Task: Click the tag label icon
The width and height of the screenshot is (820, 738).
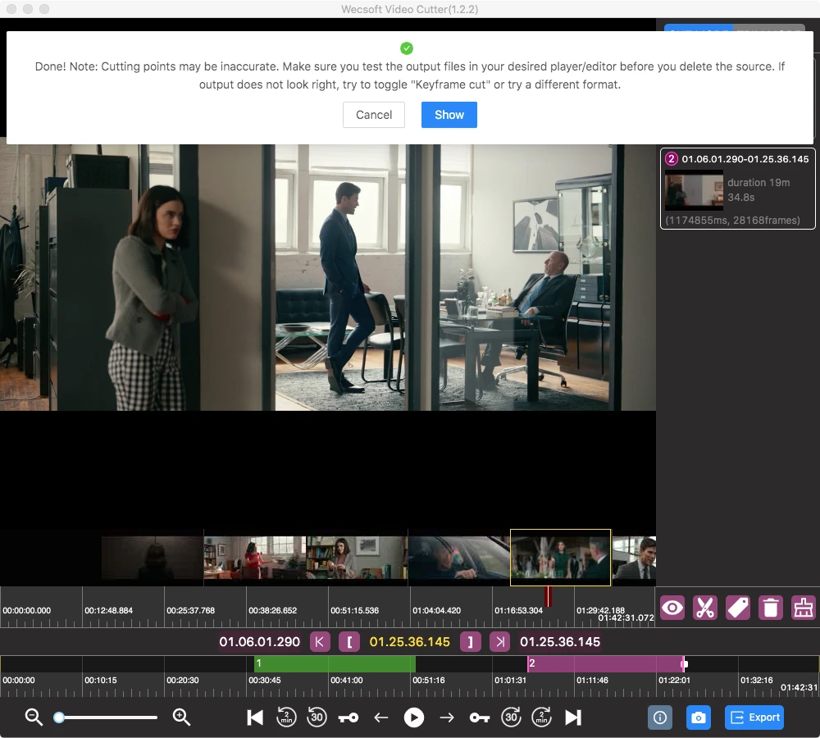Action: [x=738, y=608]
